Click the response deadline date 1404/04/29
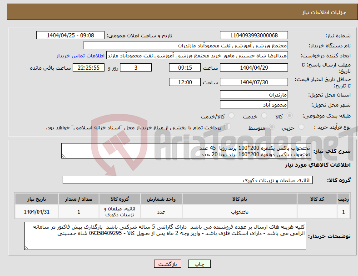 pos(254,68)
